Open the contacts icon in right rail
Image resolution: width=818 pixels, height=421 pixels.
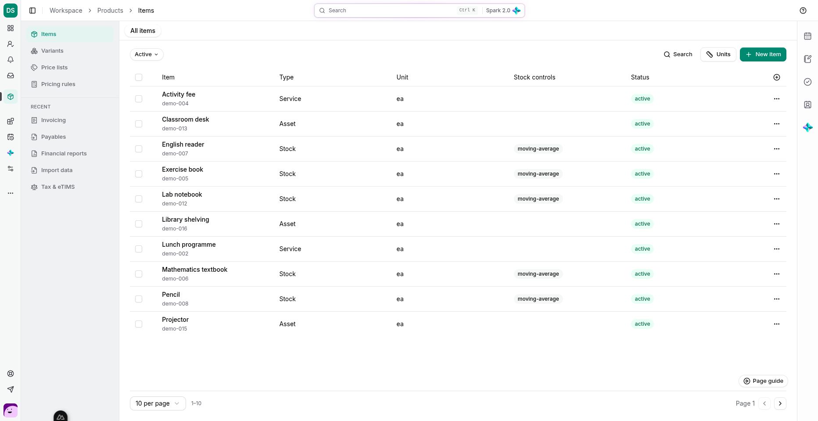click(807, 104)
